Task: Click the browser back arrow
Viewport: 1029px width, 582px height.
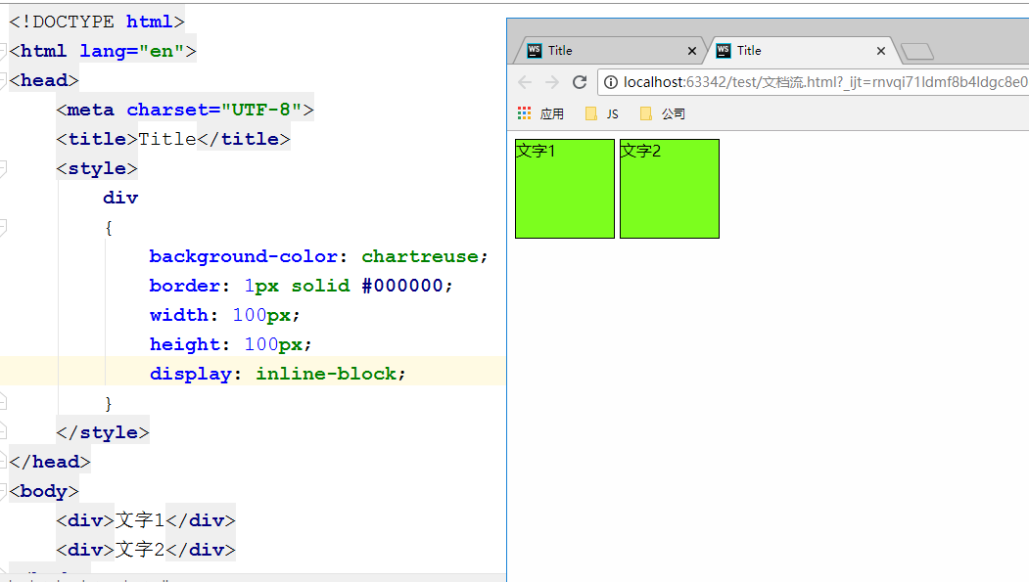Action: coord(525,82)
